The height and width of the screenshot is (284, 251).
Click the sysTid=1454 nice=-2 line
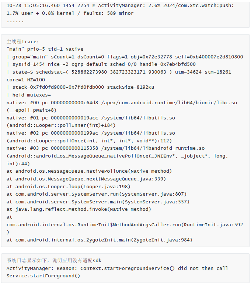point(101,64)
